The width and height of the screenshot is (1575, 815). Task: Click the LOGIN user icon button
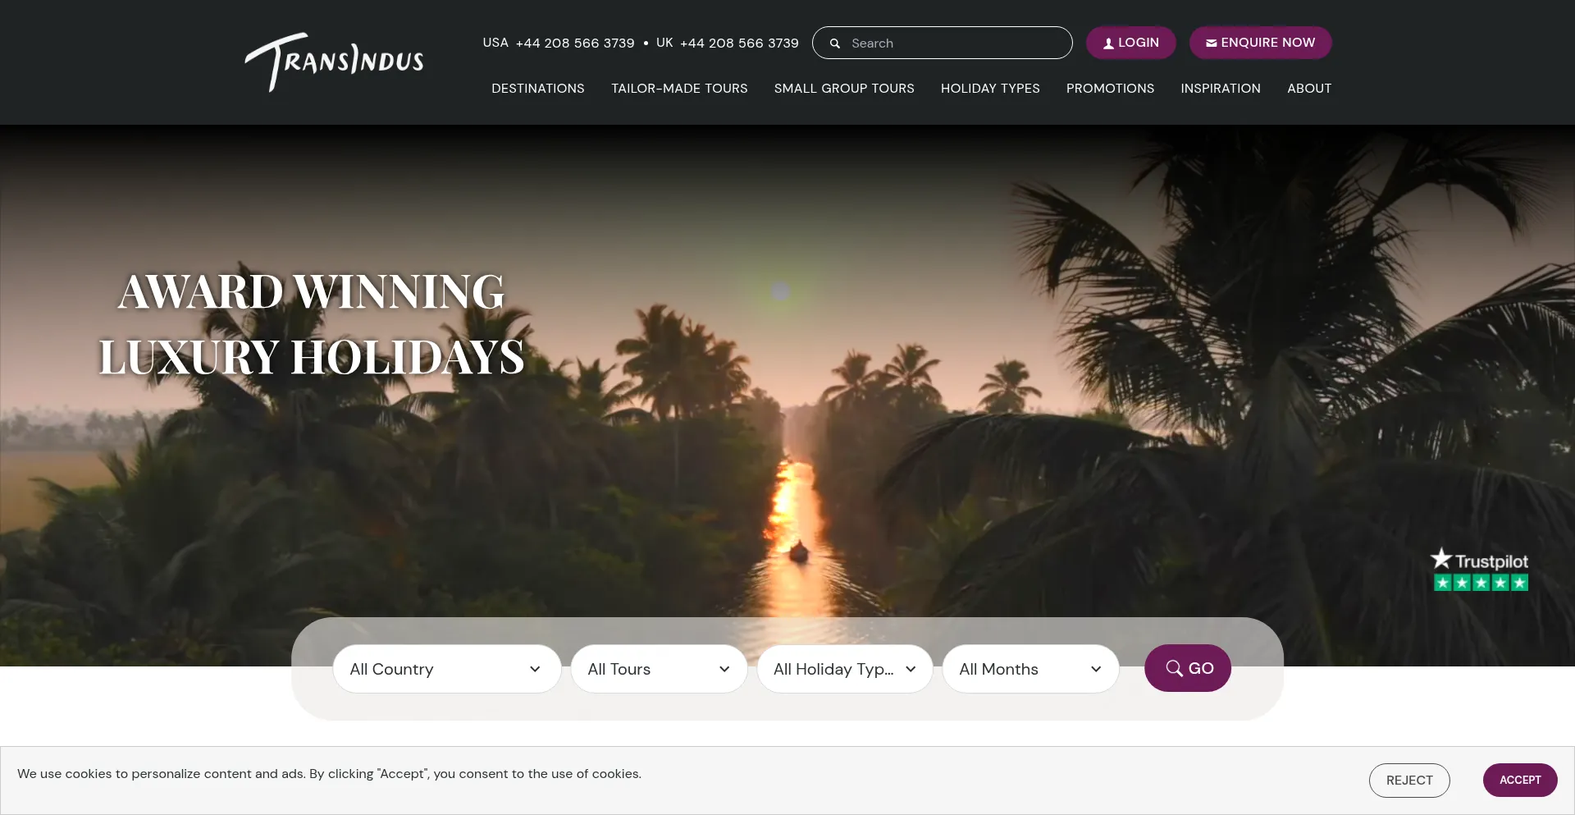click(x=1131, y=43)
